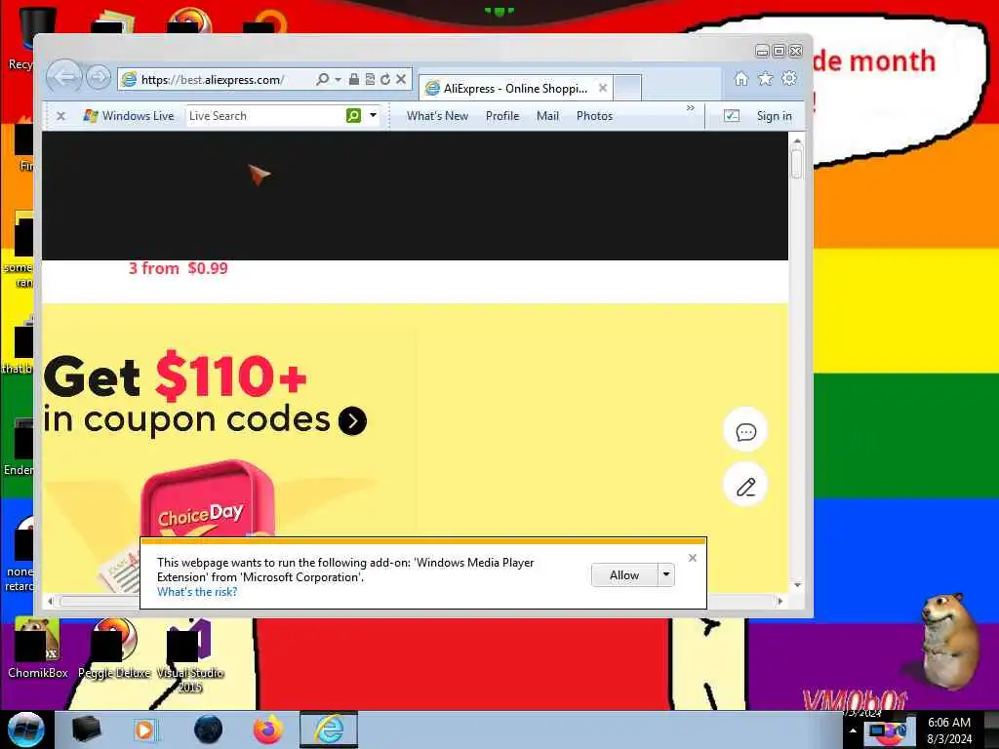This screenshot has height=749, width=999.
Task: Close the Windows Live toolbar
Action: point(60,116)
